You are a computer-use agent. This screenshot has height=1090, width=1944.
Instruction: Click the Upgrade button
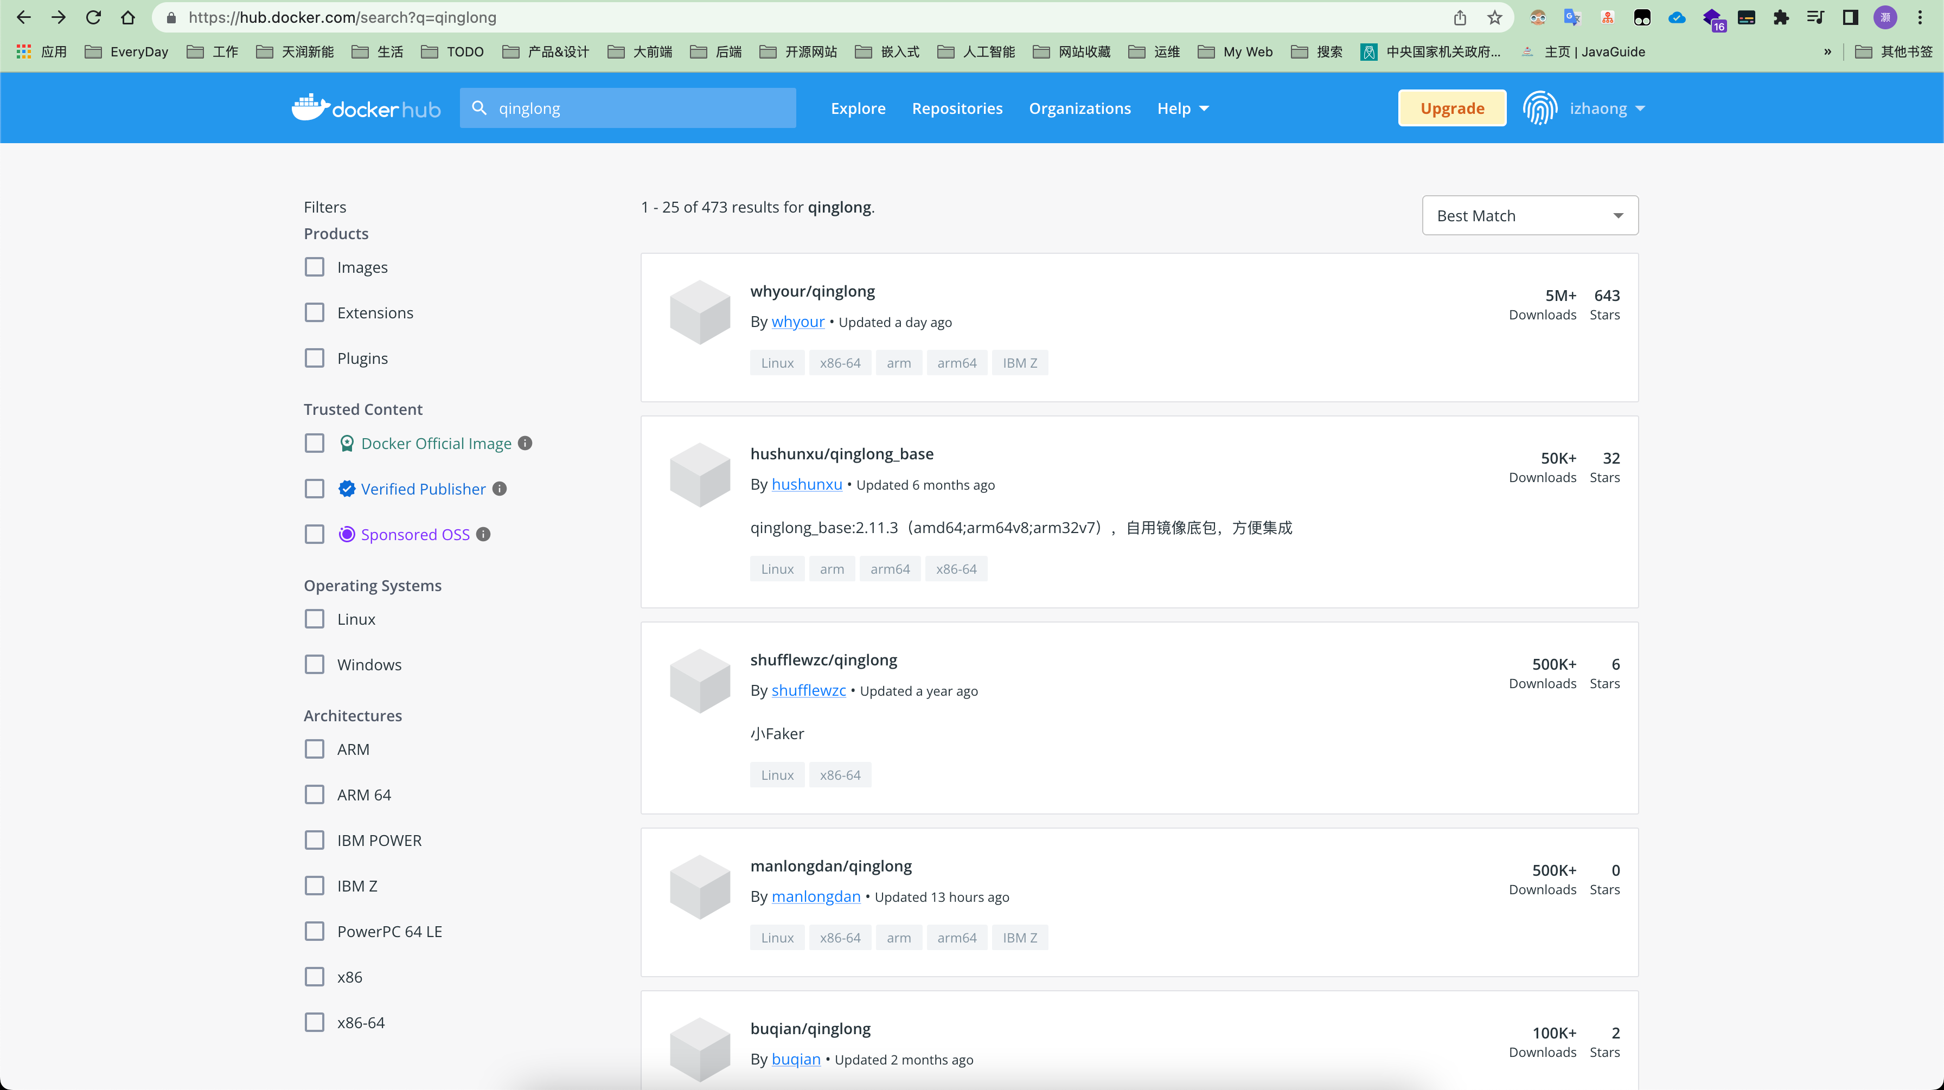(x=1452, y=108)
